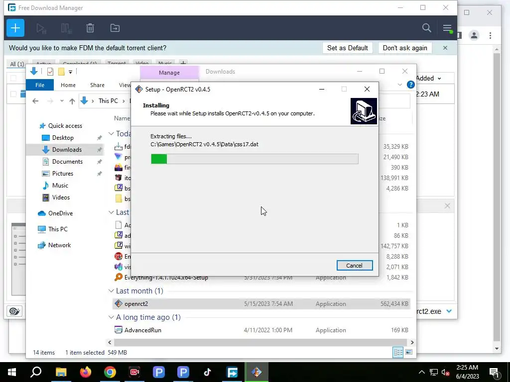Open the Windows Start menu
This screenshot has width=510, height=382.
pos(12,372)
